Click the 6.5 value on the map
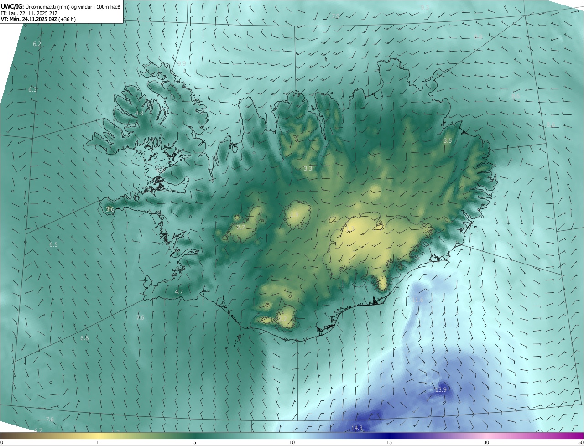The width and height of the screenshot is (584, 446). [x=53, y=245]
